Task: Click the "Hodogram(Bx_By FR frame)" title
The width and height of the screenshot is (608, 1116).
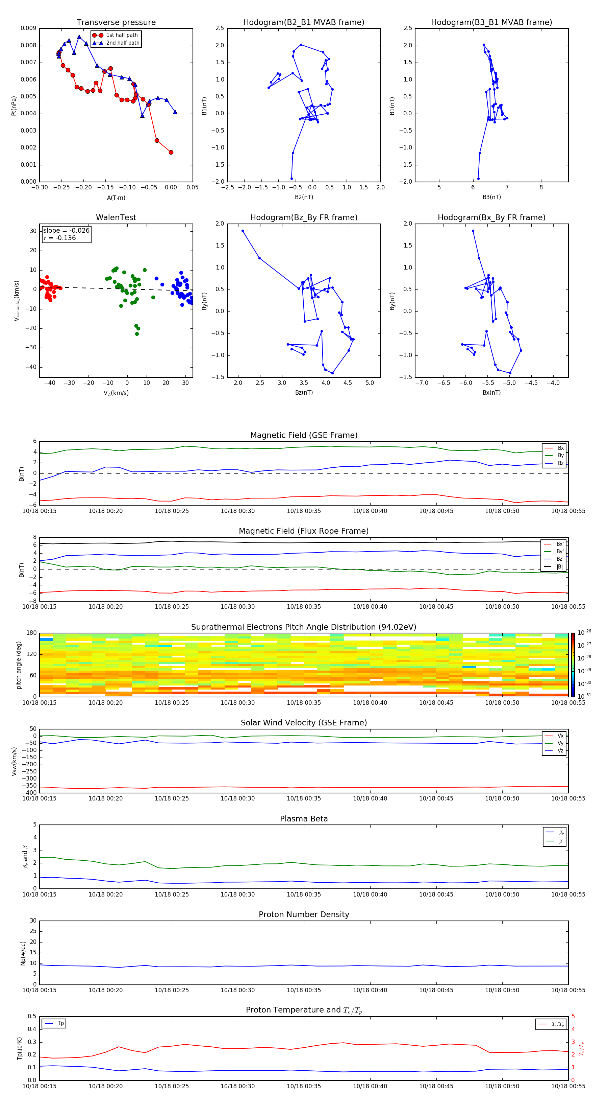Action: tap(491, 217)
